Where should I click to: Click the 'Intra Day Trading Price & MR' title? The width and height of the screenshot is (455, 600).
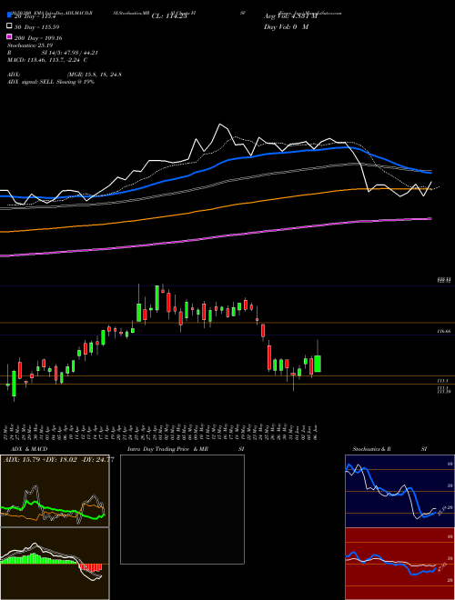tap(167, 449)
